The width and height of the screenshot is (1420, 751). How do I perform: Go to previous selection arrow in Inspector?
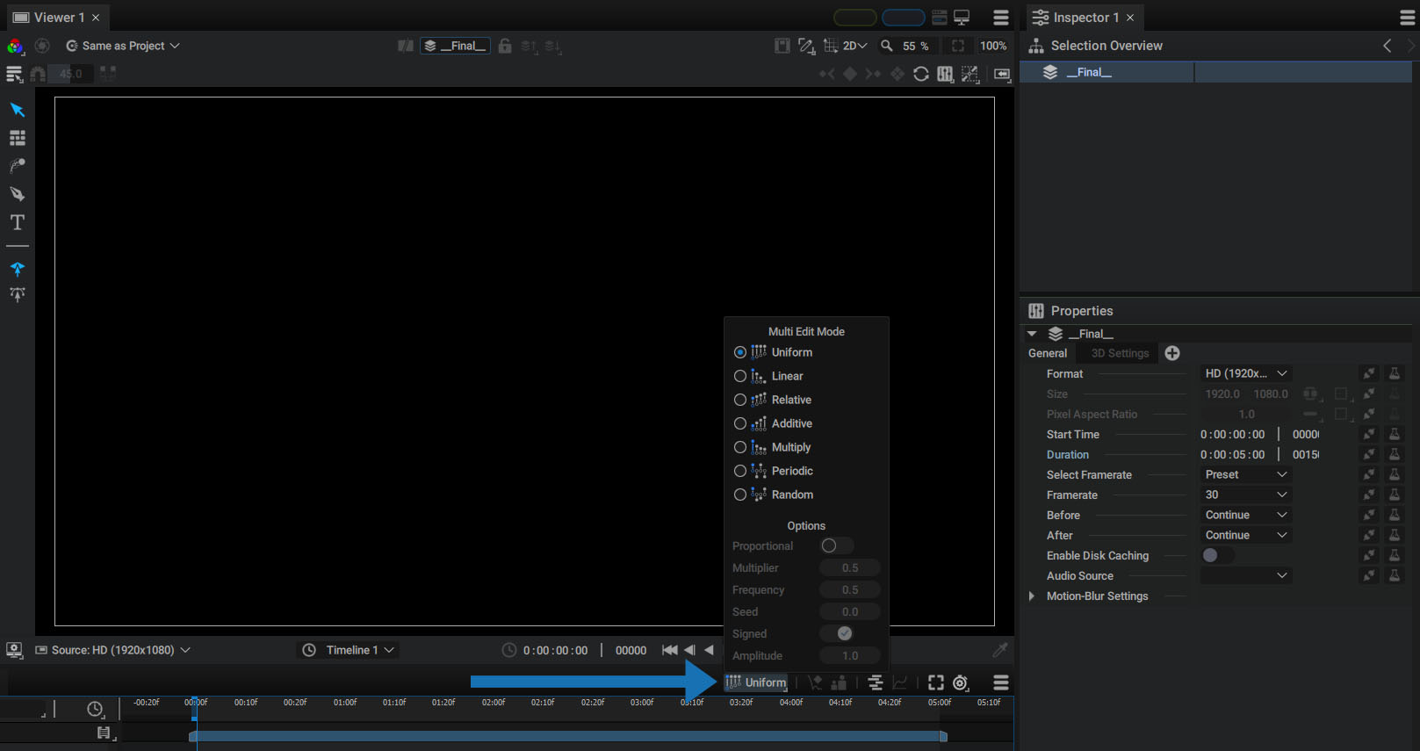1388,46
